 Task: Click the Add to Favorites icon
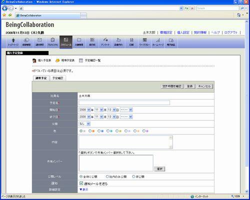click(x=10, y=15)
